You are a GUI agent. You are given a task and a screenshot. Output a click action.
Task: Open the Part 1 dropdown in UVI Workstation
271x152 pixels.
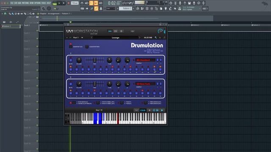coord(78,38)
